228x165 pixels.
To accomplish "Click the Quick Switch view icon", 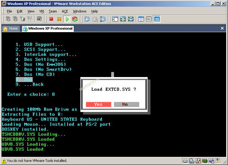I will [x=123, y=19].
